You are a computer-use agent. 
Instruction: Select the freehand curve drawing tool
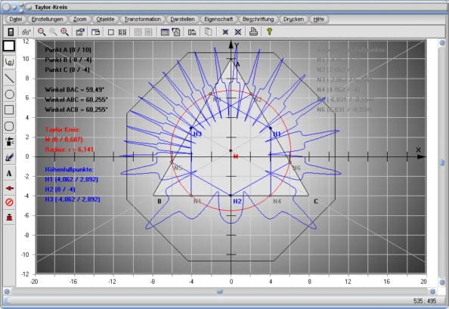coord(9,62)
